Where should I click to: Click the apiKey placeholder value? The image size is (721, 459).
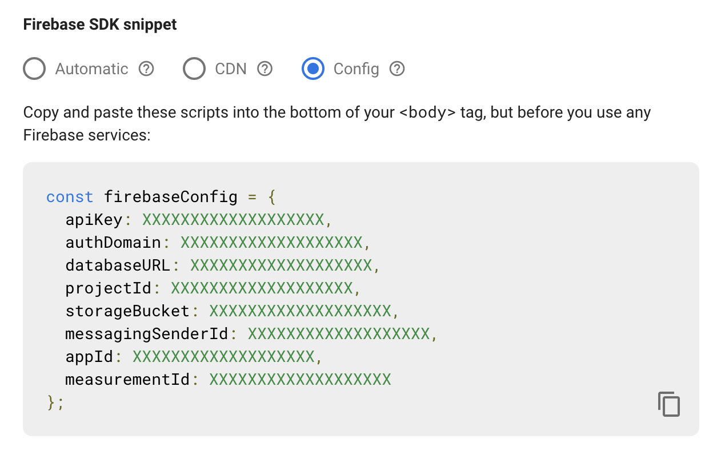233,220
